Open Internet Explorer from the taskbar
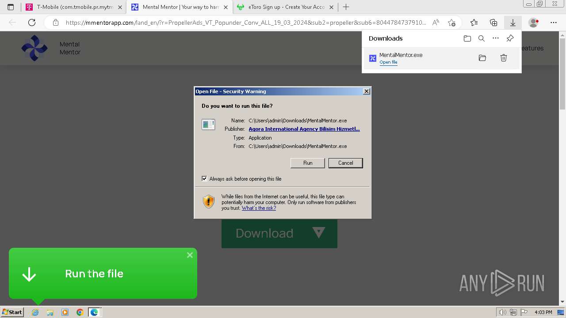This screenshot has width=566, height=318. 35,312
